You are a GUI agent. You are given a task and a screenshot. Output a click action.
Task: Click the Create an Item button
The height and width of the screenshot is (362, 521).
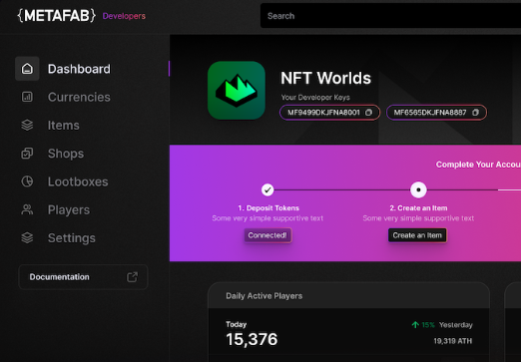coord(417,235)
